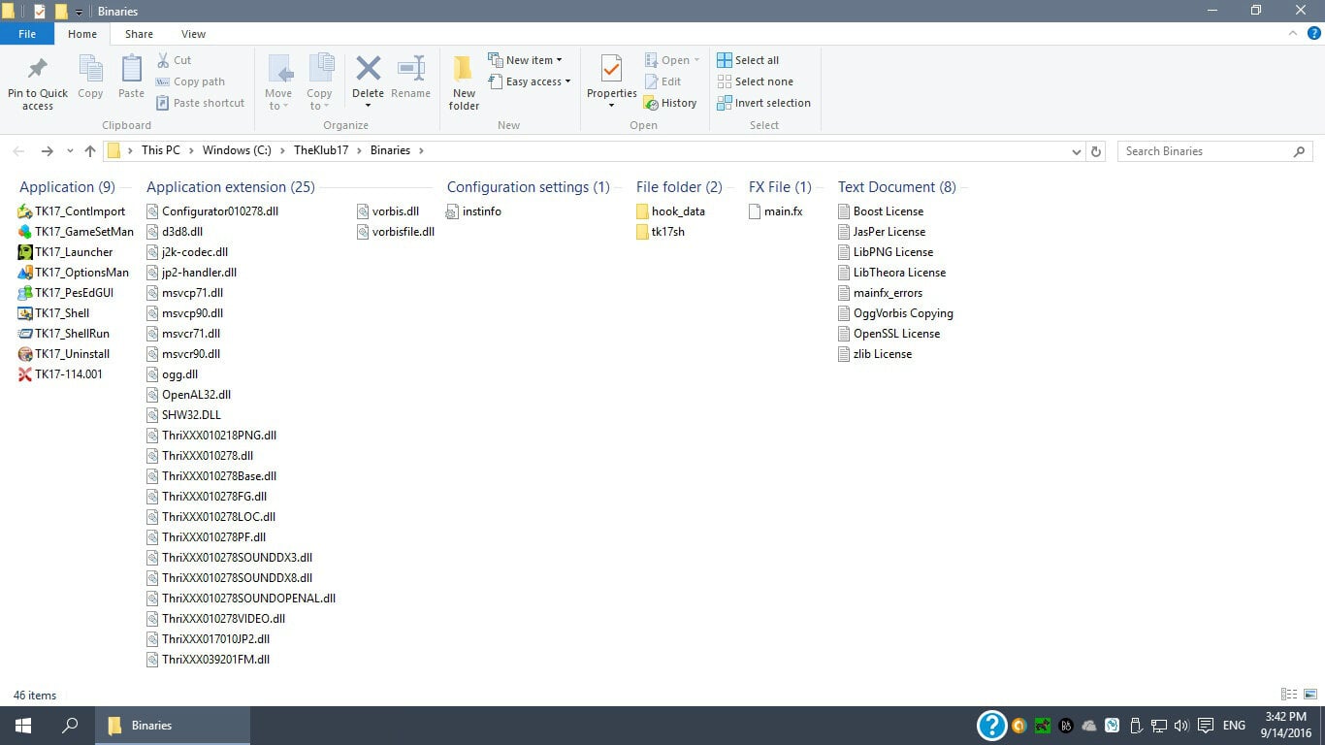This screenshot has height=745, width=1325.
Task: Click the taskbar search magnifier
Action: pos(70,726)
